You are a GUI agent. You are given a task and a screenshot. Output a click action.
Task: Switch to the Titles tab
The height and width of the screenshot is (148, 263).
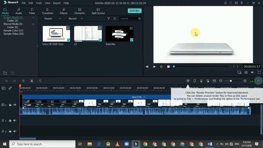(32, 11)
